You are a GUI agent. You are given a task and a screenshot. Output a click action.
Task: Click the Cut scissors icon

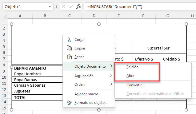(69, 39)
